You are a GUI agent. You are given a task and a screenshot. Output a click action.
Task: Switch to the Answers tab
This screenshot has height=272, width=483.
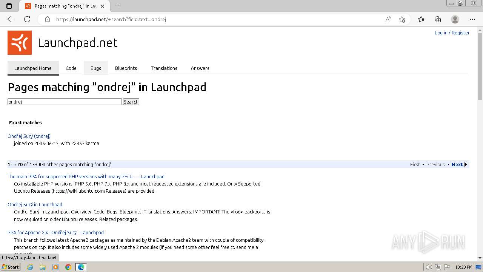pyautogui.click(x=200, y=68)
